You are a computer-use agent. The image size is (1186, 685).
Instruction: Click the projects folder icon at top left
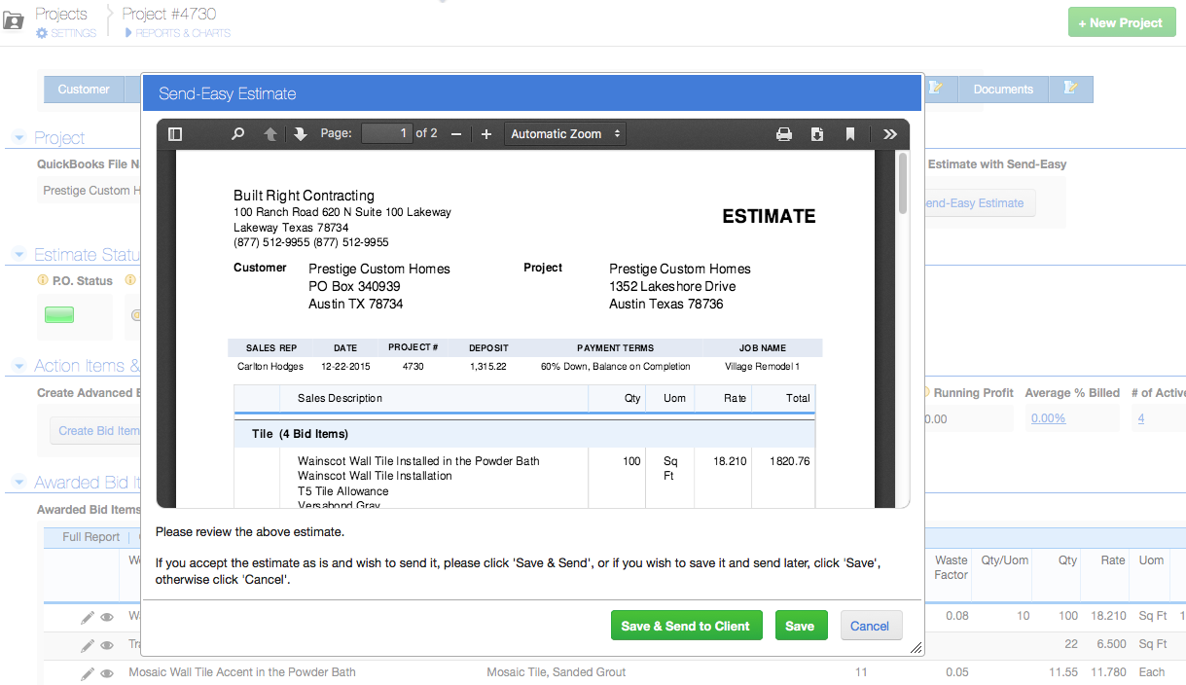(14, 19)
